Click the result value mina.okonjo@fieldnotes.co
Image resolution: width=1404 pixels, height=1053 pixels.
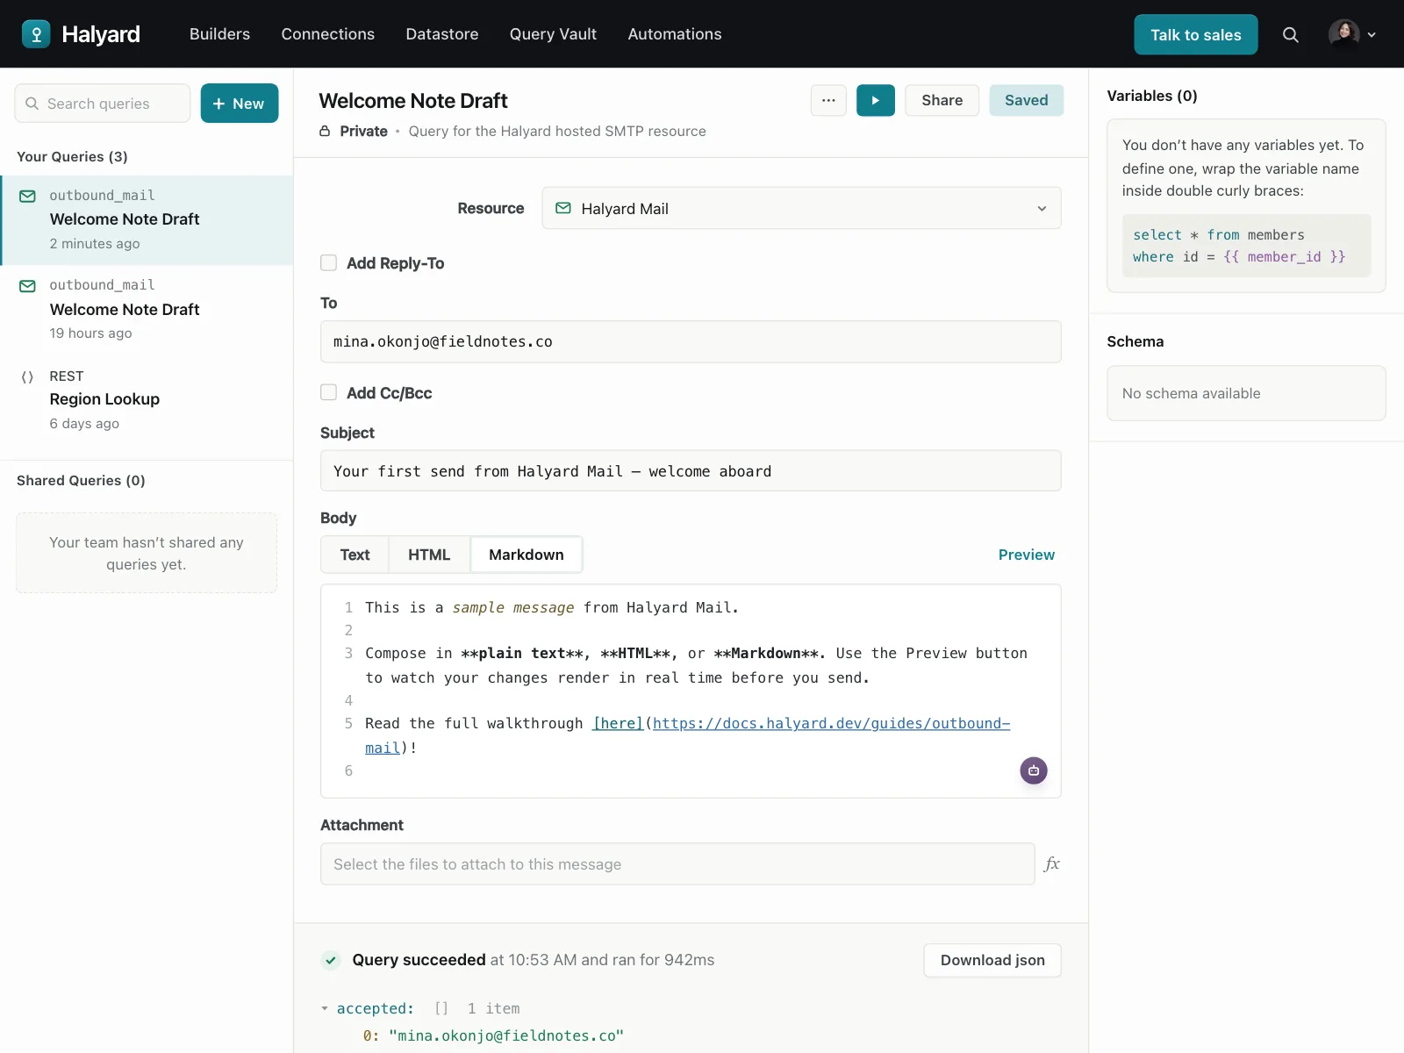506,1035
